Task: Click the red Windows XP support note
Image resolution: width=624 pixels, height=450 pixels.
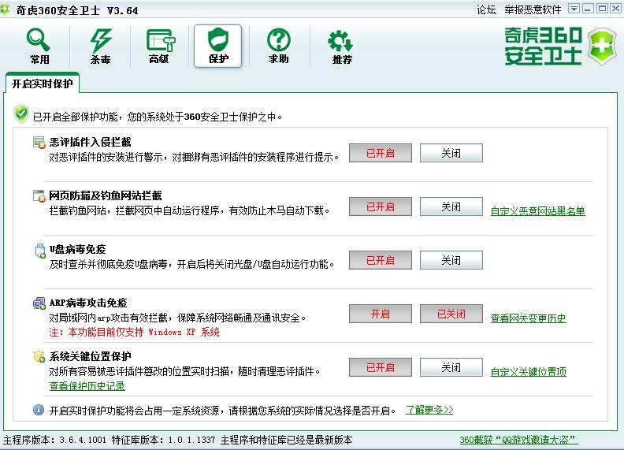Action: (134, 332)
